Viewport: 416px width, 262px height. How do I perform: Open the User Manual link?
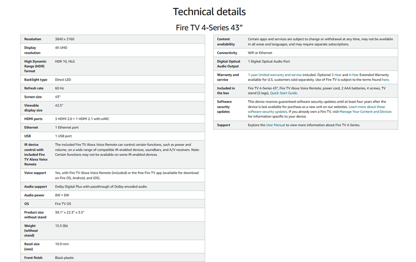275,125
